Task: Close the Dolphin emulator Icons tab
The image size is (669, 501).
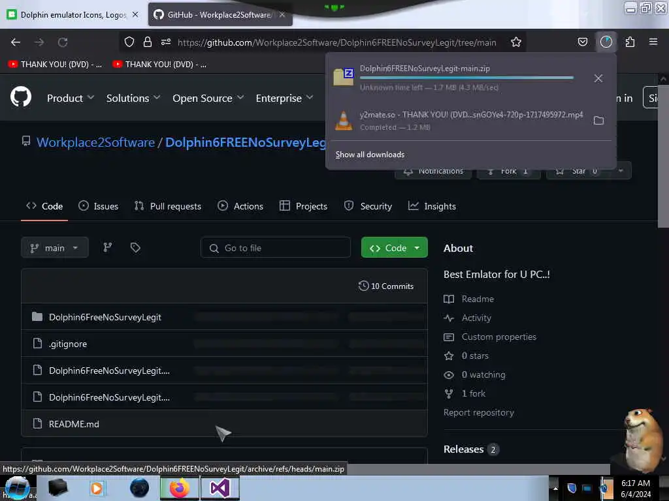Action: [135, 14]
